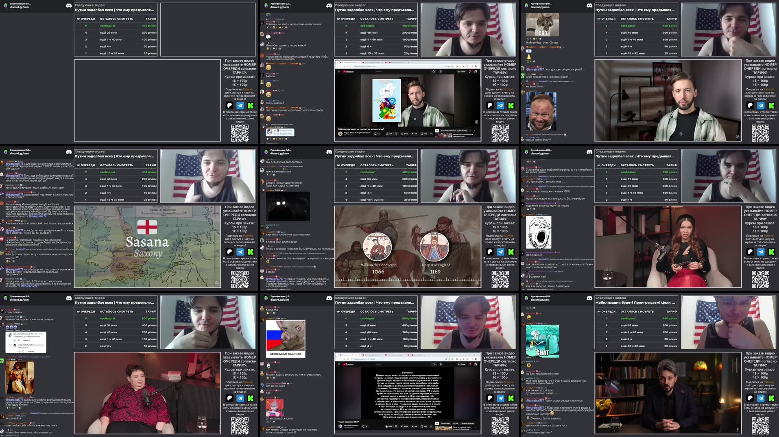
Task: Click chat message 'Найс имбед грузит 2 года'
Action: tap(542, 42)
